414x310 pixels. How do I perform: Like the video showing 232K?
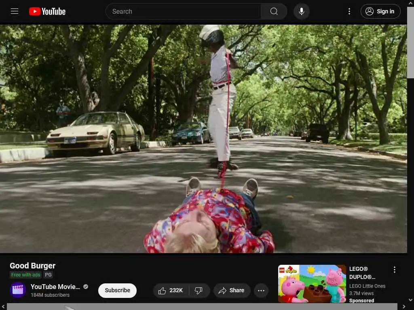pyautogui.click(x=171, y=291)
